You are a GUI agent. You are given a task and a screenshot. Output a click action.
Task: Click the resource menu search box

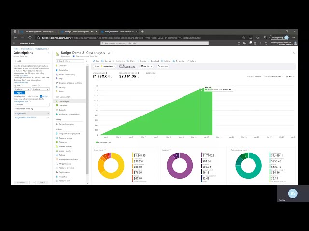click(70, 61)
